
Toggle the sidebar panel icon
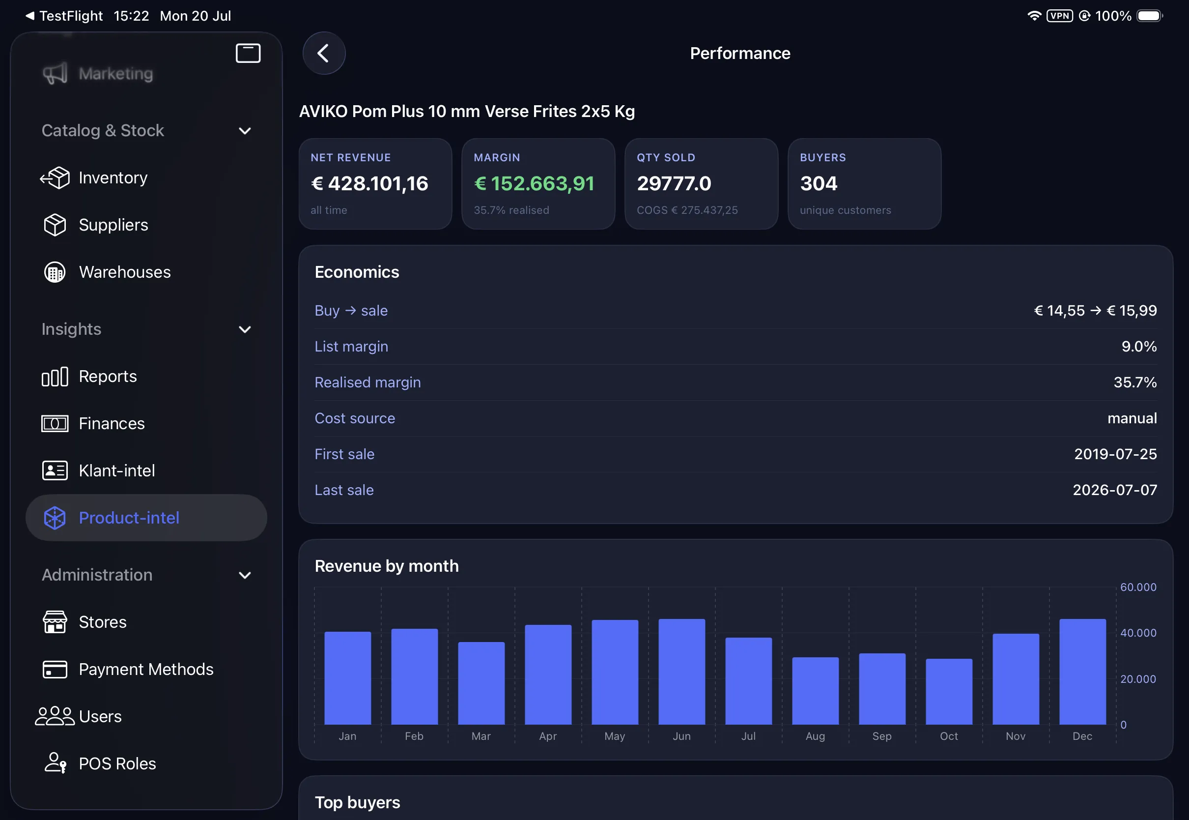[248, 53]
